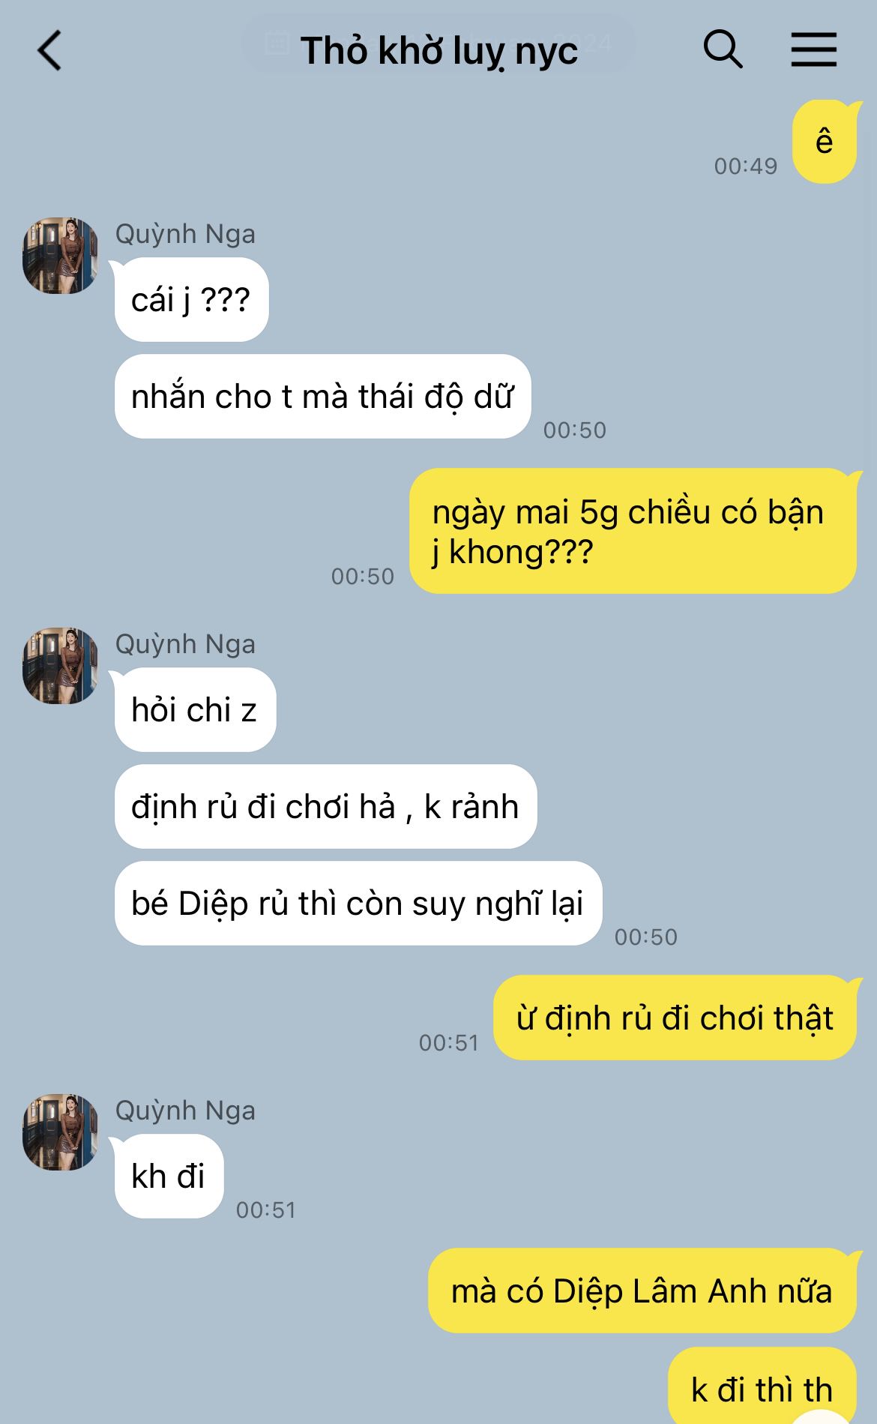Tap the back arrow icon
Image resolution: width=877 pixels, height=1424 pixels.
[x=49, y=51]
